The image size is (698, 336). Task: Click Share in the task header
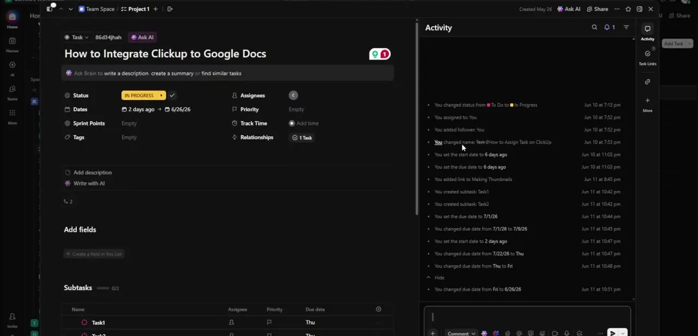pos(597,9)
